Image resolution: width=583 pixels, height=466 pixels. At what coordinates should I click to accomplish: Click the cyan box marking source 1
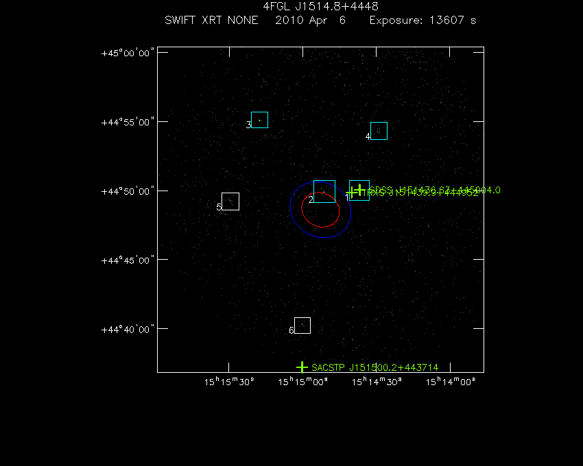coord(359,191)
